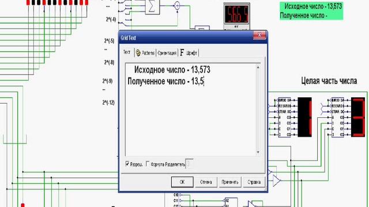Select the decoder chip beside the '1' display
This screenshot has width=369, height=207.
pyautogui.click(x=284, y=117)
